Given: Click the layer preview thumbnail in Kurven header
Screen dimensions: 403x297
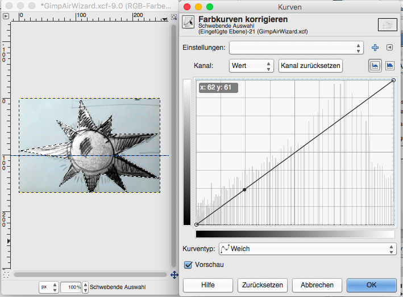Looking at the screenshot, I should 387,24.
